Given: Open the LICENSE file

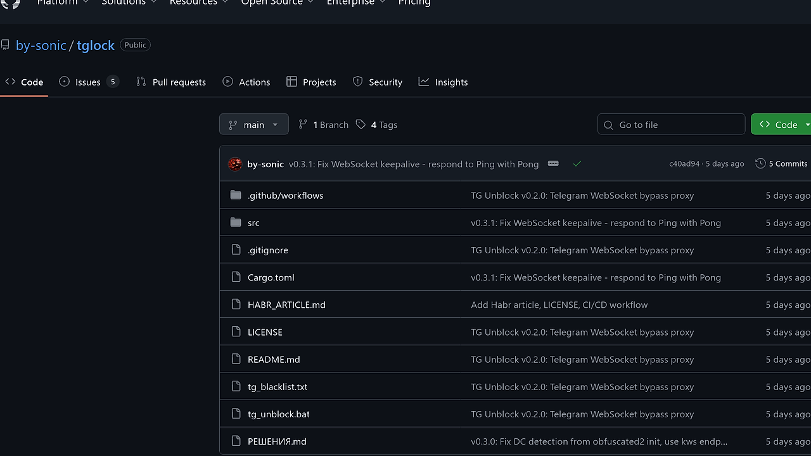Looking at the screenshot, I should pyautogui.click(x=265, y=331).
